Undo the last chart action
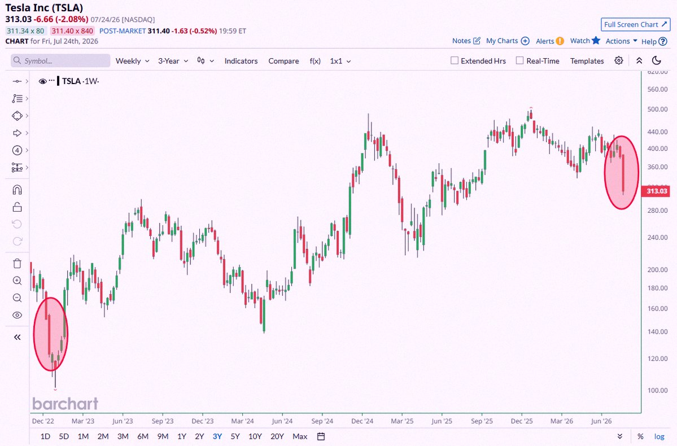 pos(17,224)
